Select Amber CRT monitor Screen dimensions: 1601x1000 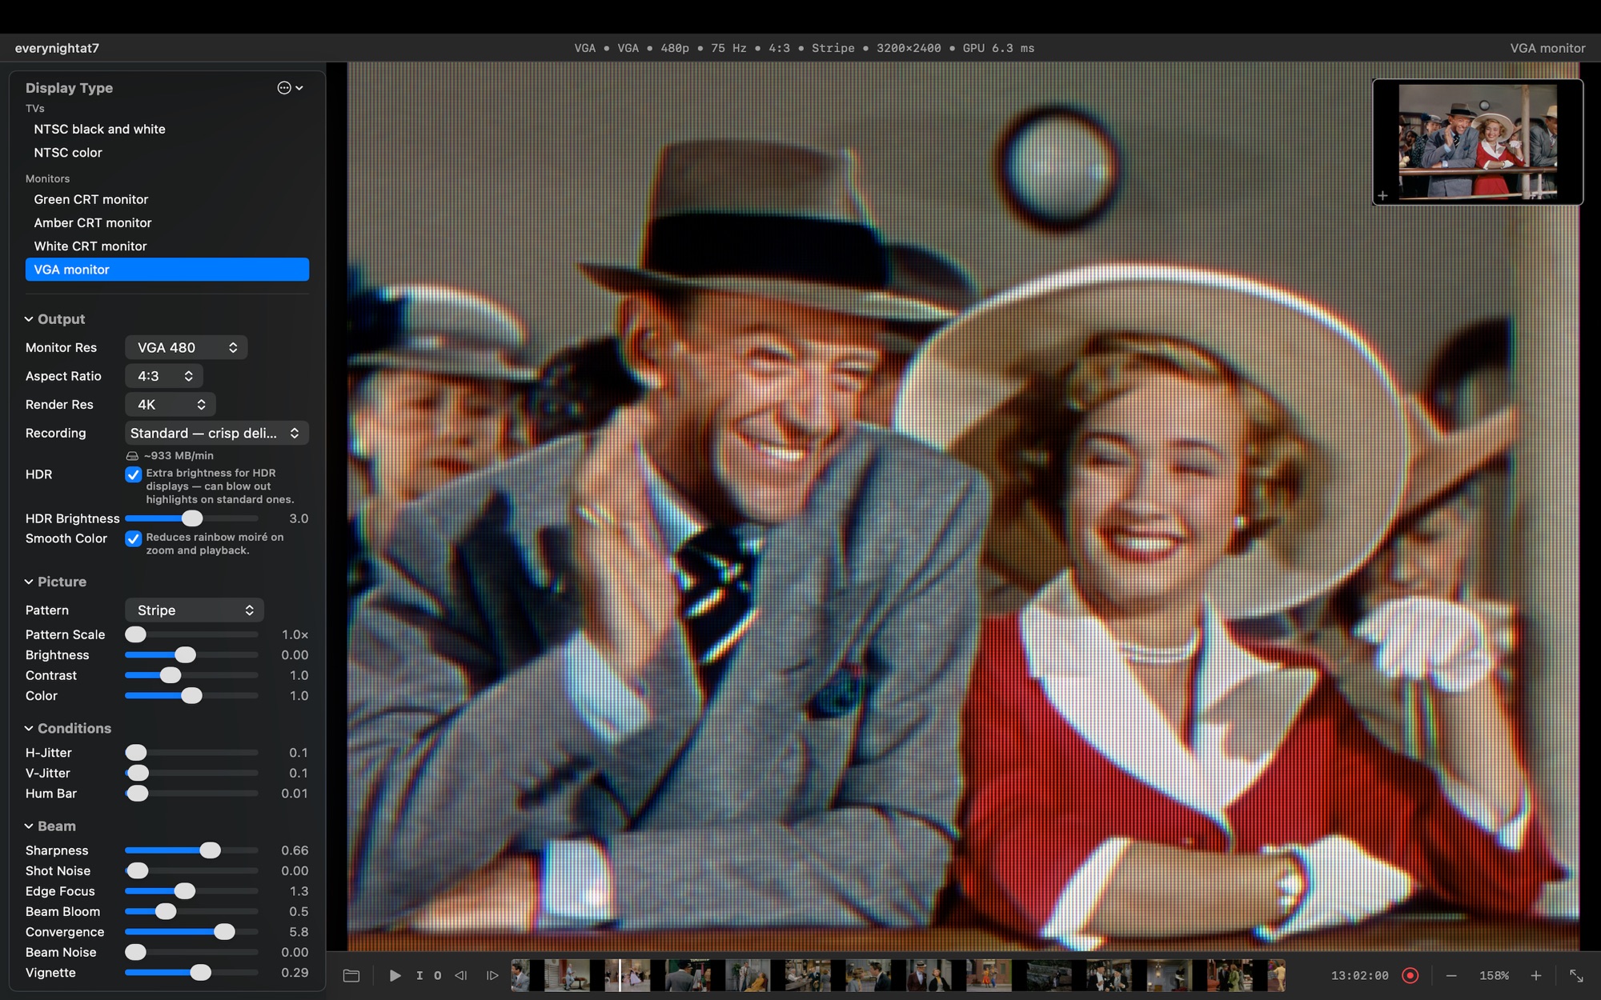click(167, 223)
